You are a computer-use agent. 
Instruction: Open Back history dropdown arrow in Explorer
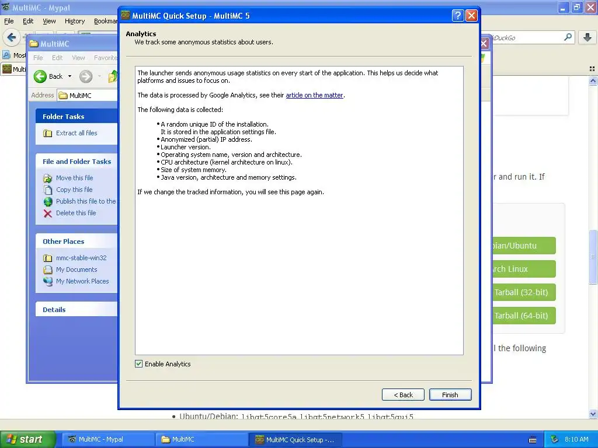click(x=70, y=76)
